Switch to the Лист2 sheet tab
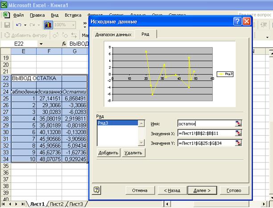The image size is (273, 208). tap(56, 204)
